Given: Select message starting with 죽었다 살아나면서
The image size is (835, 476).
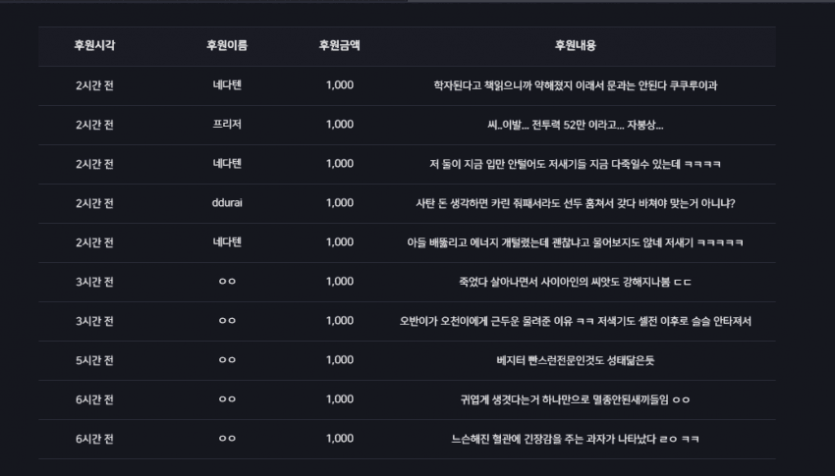Looking at the screenshot, I should click(575, 282).
